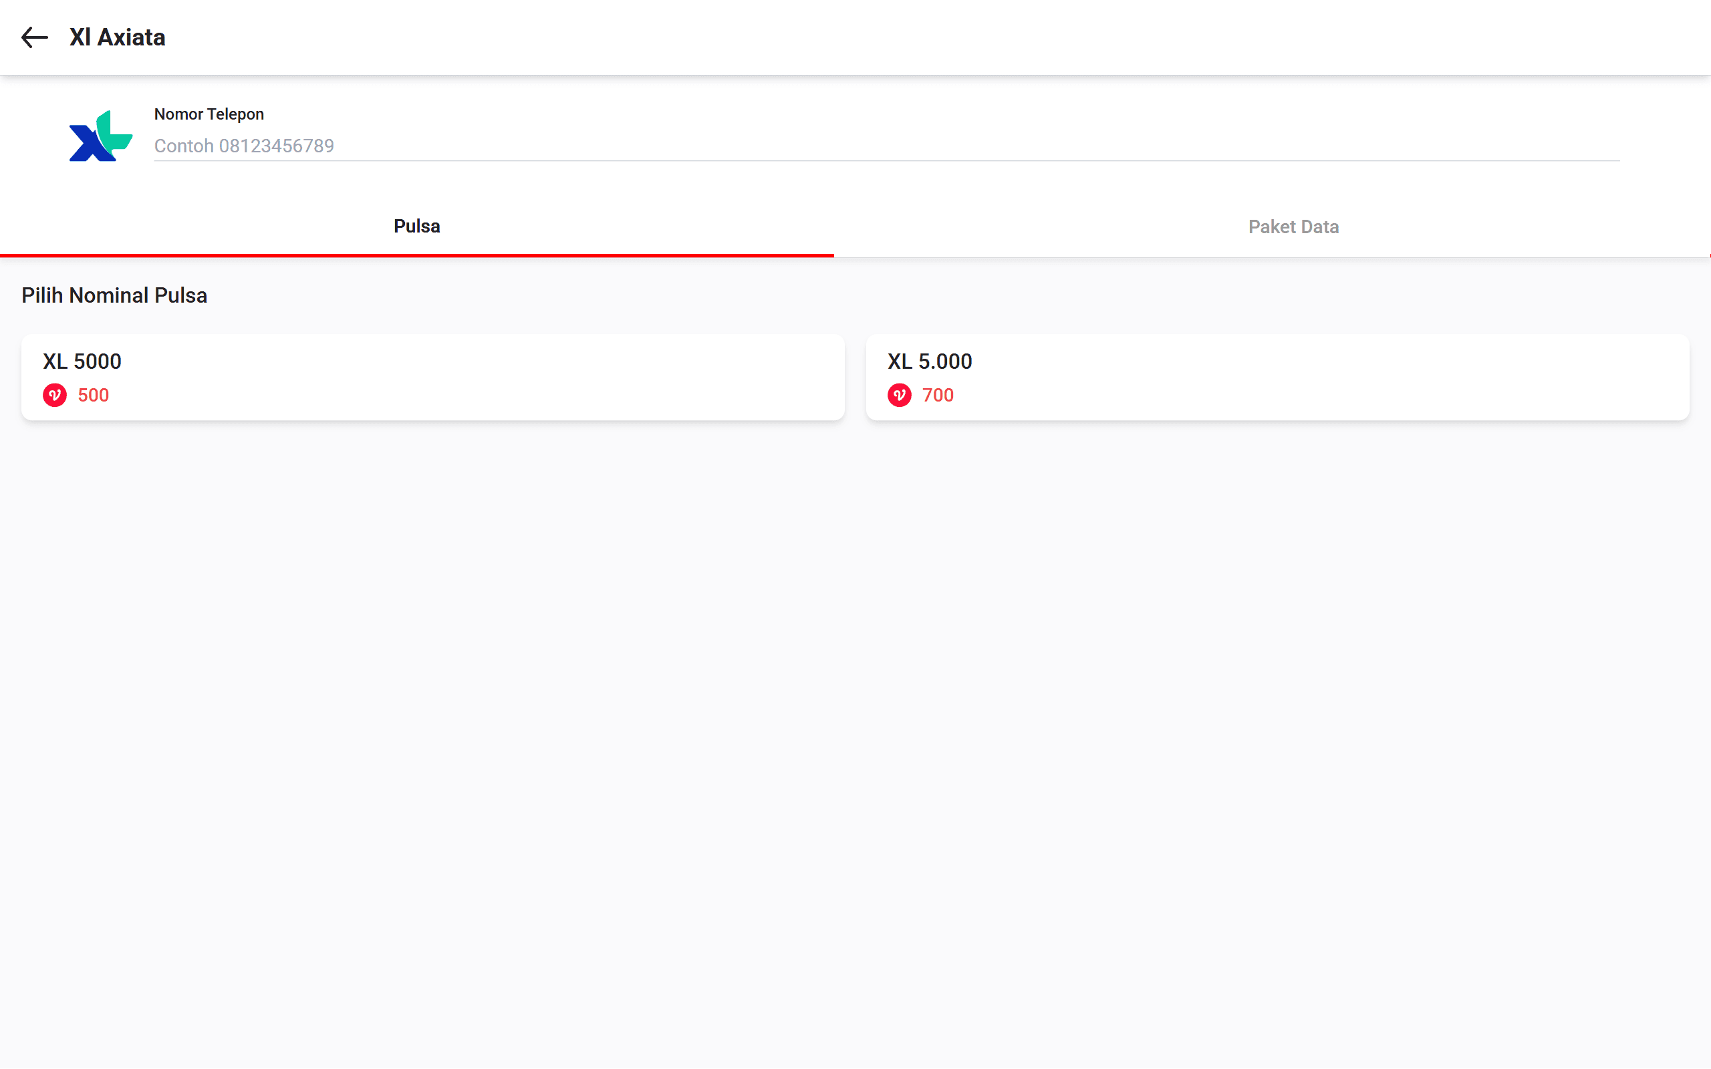
Task: Click the red coin icon beside 700
Action: click(900, 396)
